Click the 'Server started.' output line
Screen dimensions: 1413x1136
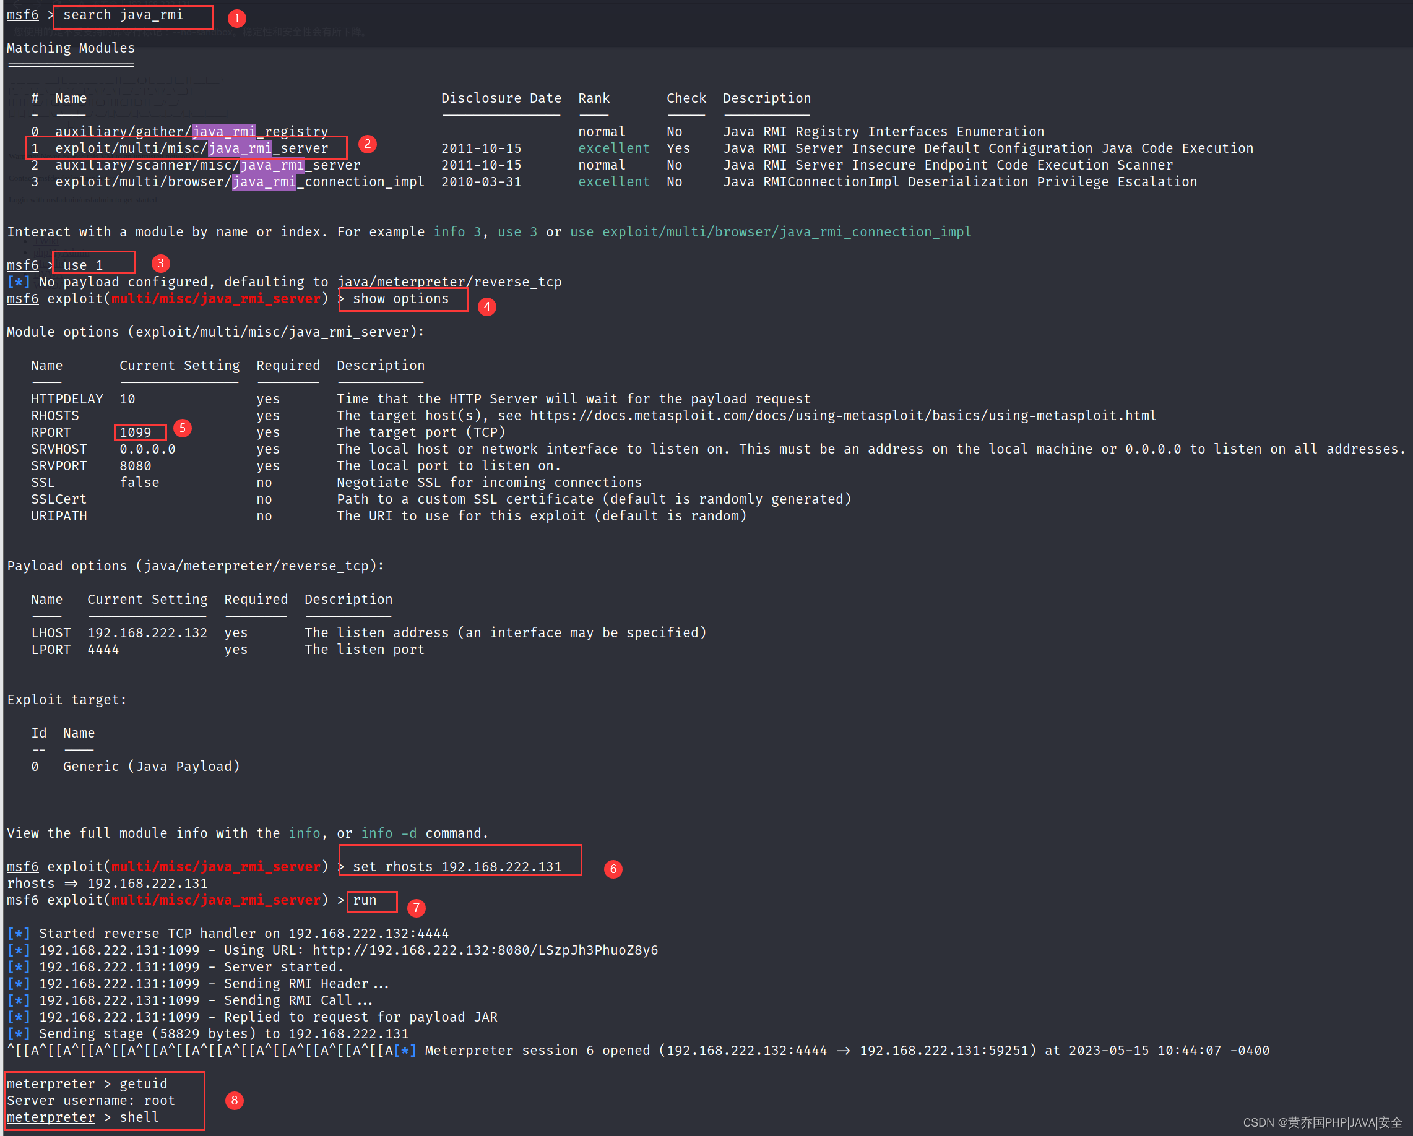point(176,967)
